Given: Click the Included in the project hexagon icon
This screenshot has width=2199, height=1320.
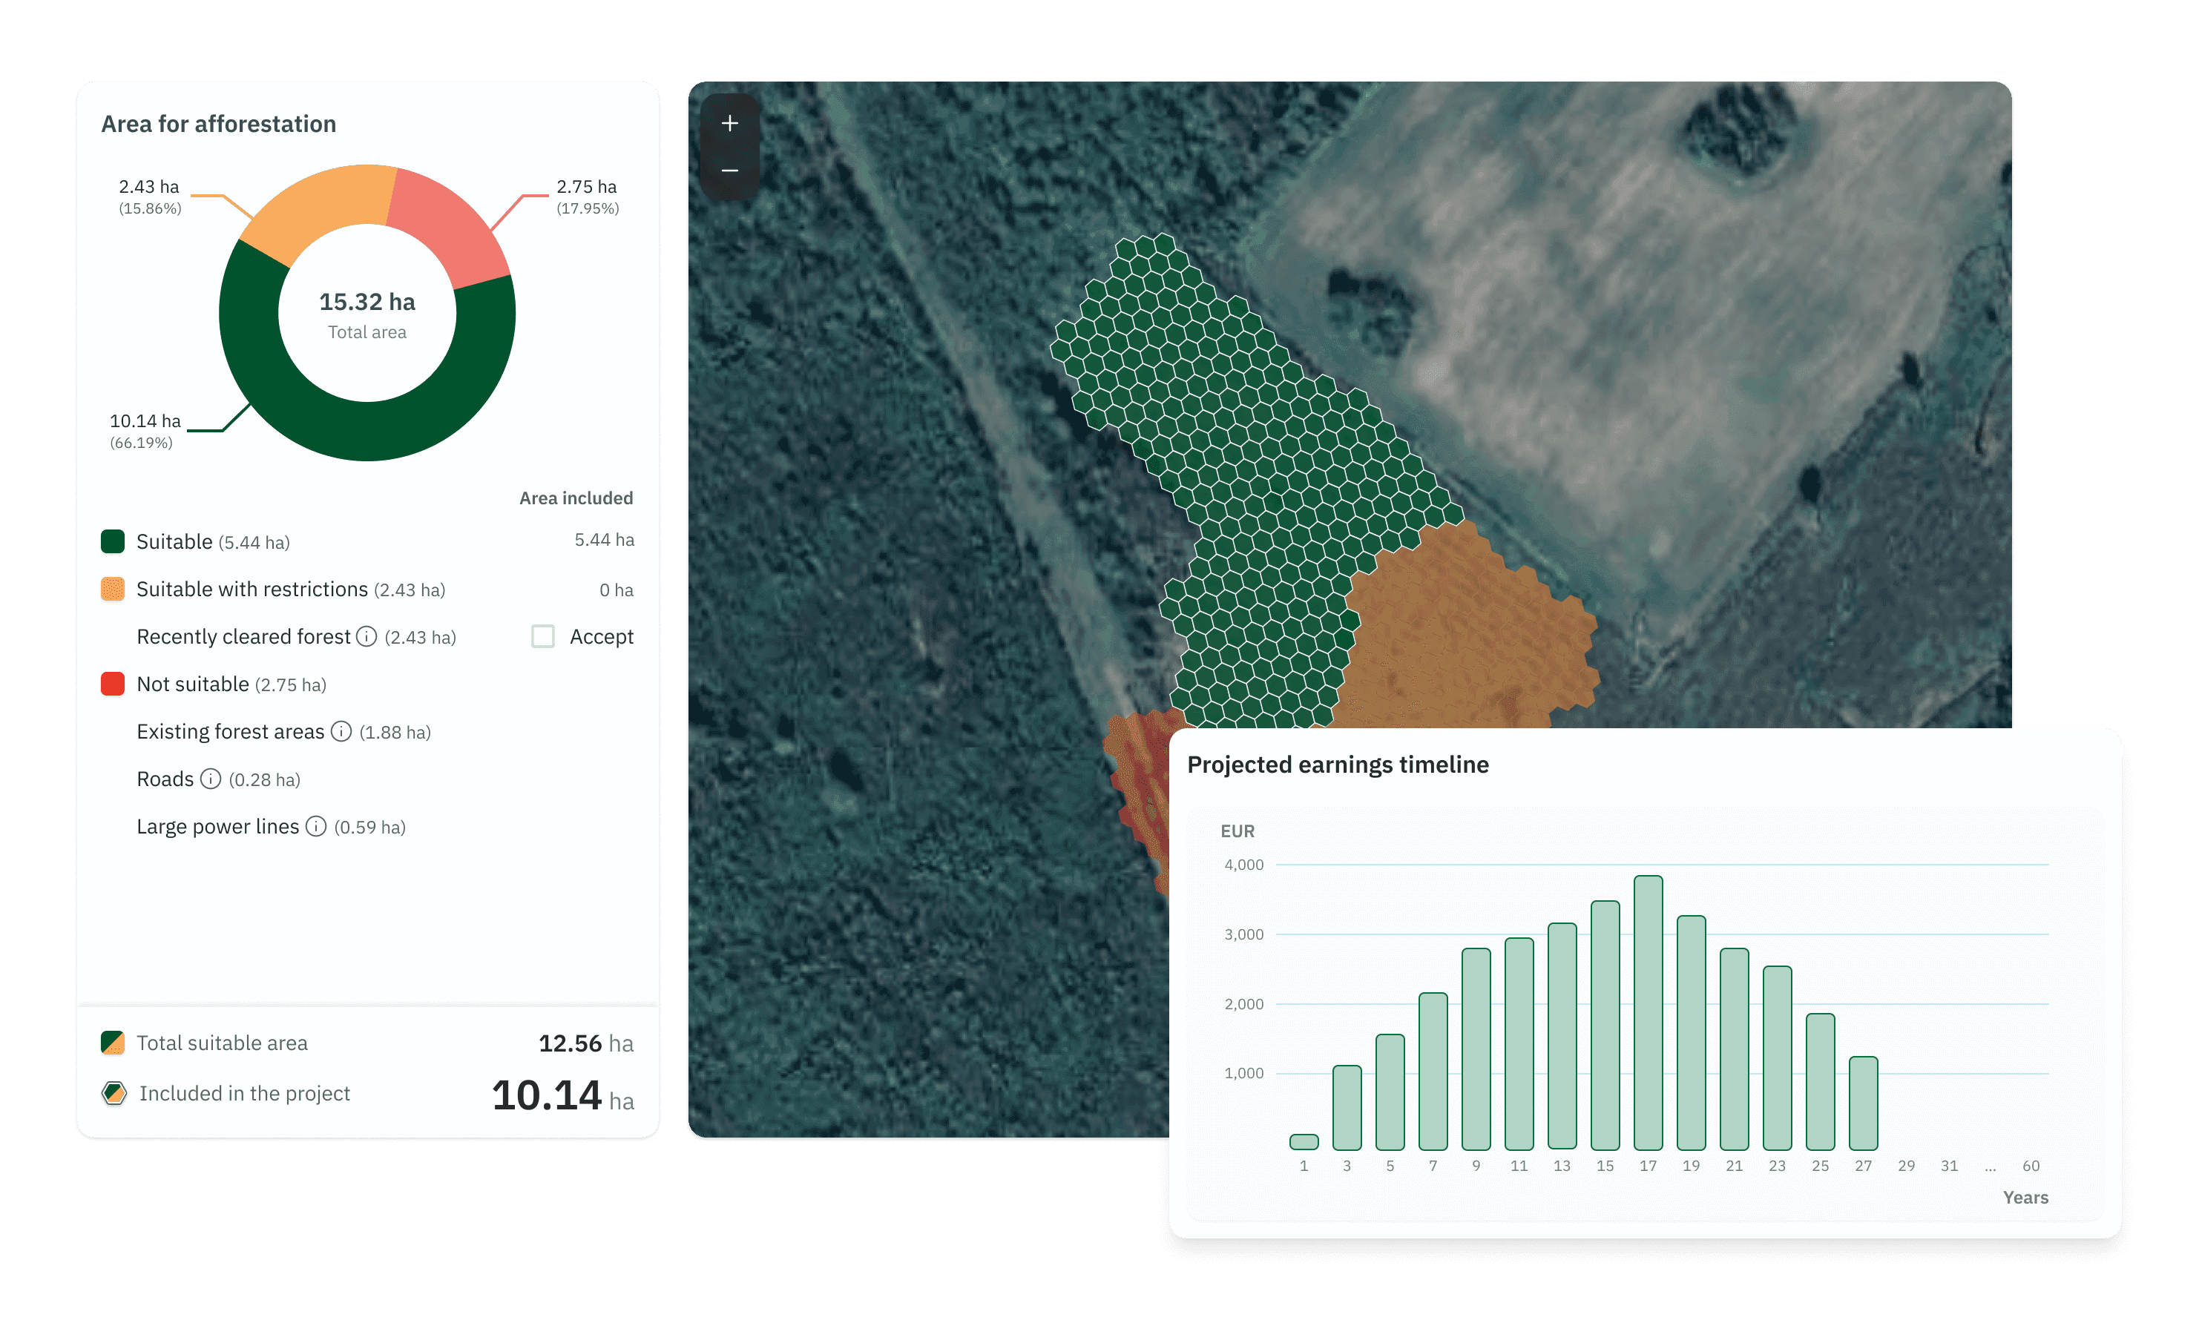Looking at the screenshot, I should 114,1093.
